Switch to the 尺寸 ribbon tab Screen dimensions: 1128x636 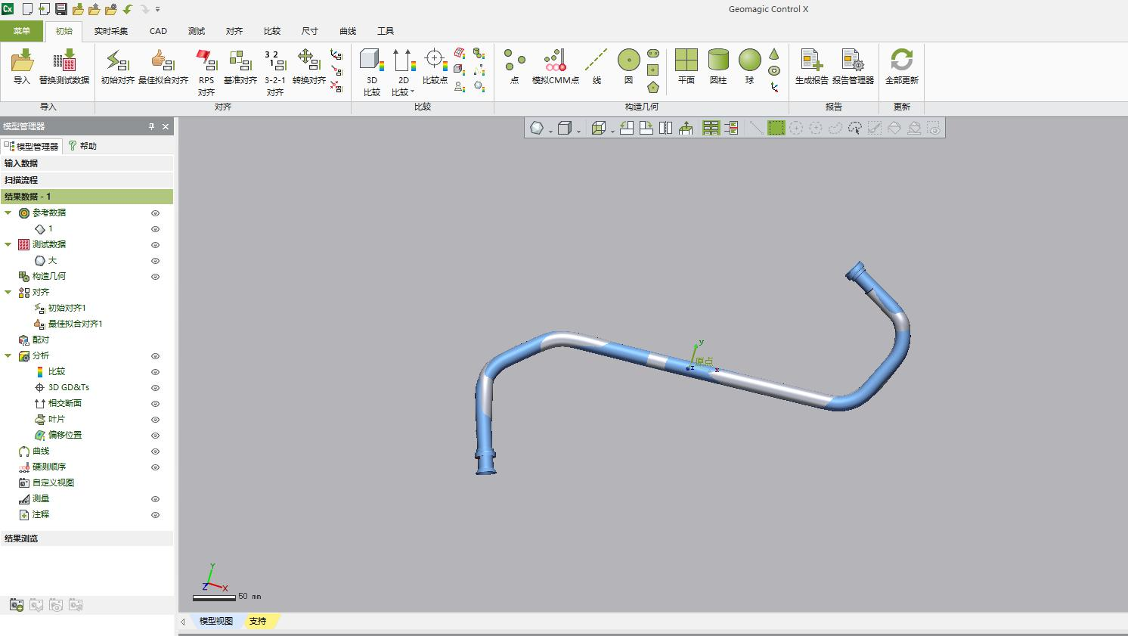pos(310,31)
